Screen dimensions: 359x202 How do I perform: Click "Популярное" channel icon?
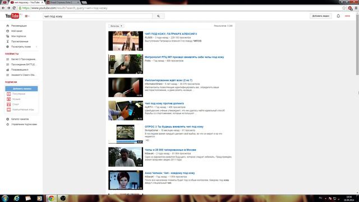9,94
